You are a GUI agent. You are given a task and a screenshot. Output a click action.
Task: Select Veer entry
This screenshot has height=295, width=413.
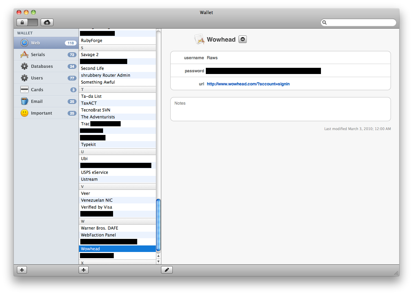click(x=118, y=193)
